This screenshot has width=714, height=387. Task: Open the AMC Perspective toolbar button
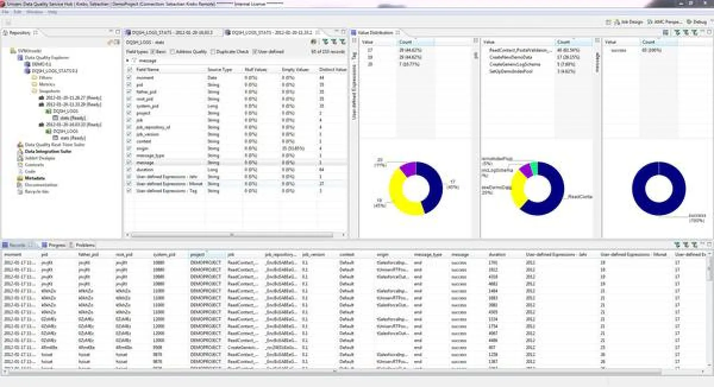point(653,22)
